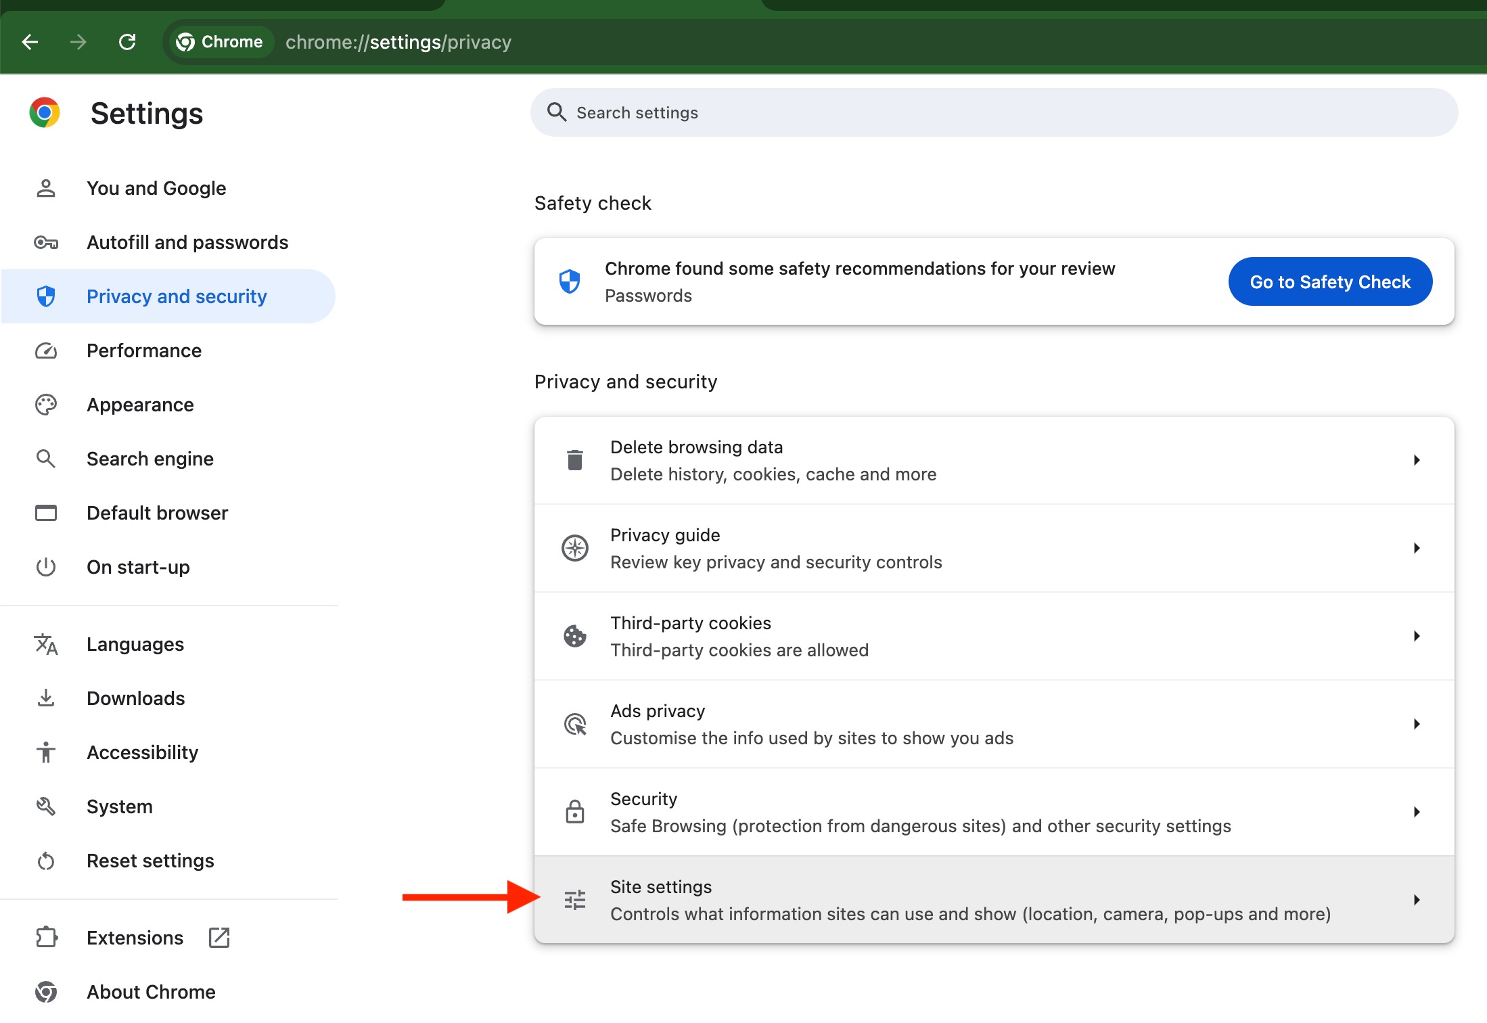This screenshot has height=1023, width=1487.
Task: Expand the Delete browsing data arrow
Action: tap(1416, 460)
